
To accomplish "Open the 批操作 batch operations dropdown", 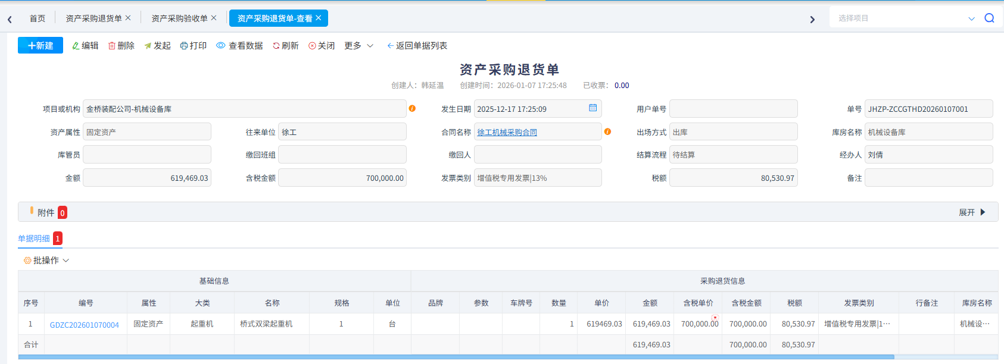I will pyautogui.click(x=46, y=261).
